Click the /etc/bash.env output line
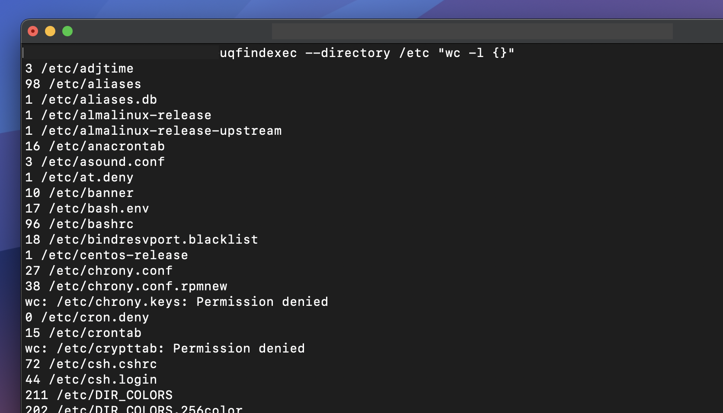723x413 pixels. click(87, 209)
